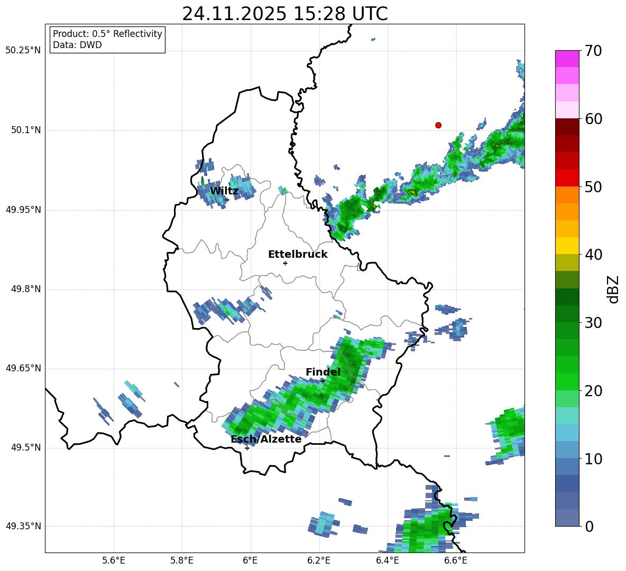626x571 pixels.
Task: Click the 49.95°N latitude label
Action: [23, 210]
